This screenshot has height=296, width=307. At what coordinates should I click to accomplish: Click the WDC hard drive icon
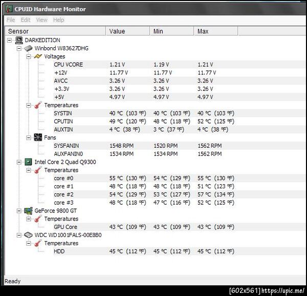coord(28,235)
